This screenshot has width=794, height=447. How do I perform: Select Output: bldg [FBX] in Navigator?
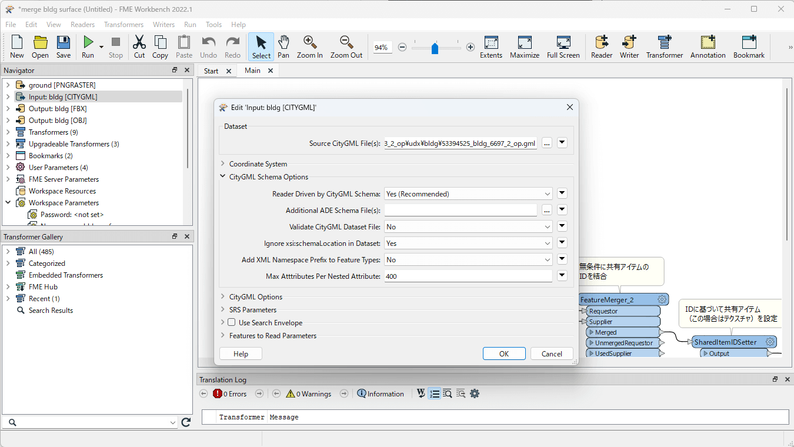(58, 109)
